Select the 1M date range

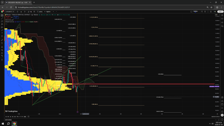coord(10,117)
